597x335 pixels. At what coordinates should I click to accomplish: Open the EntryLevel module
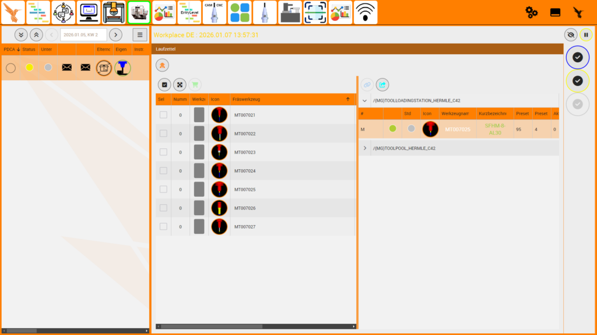pyautogui.click(x=189, y=12)
